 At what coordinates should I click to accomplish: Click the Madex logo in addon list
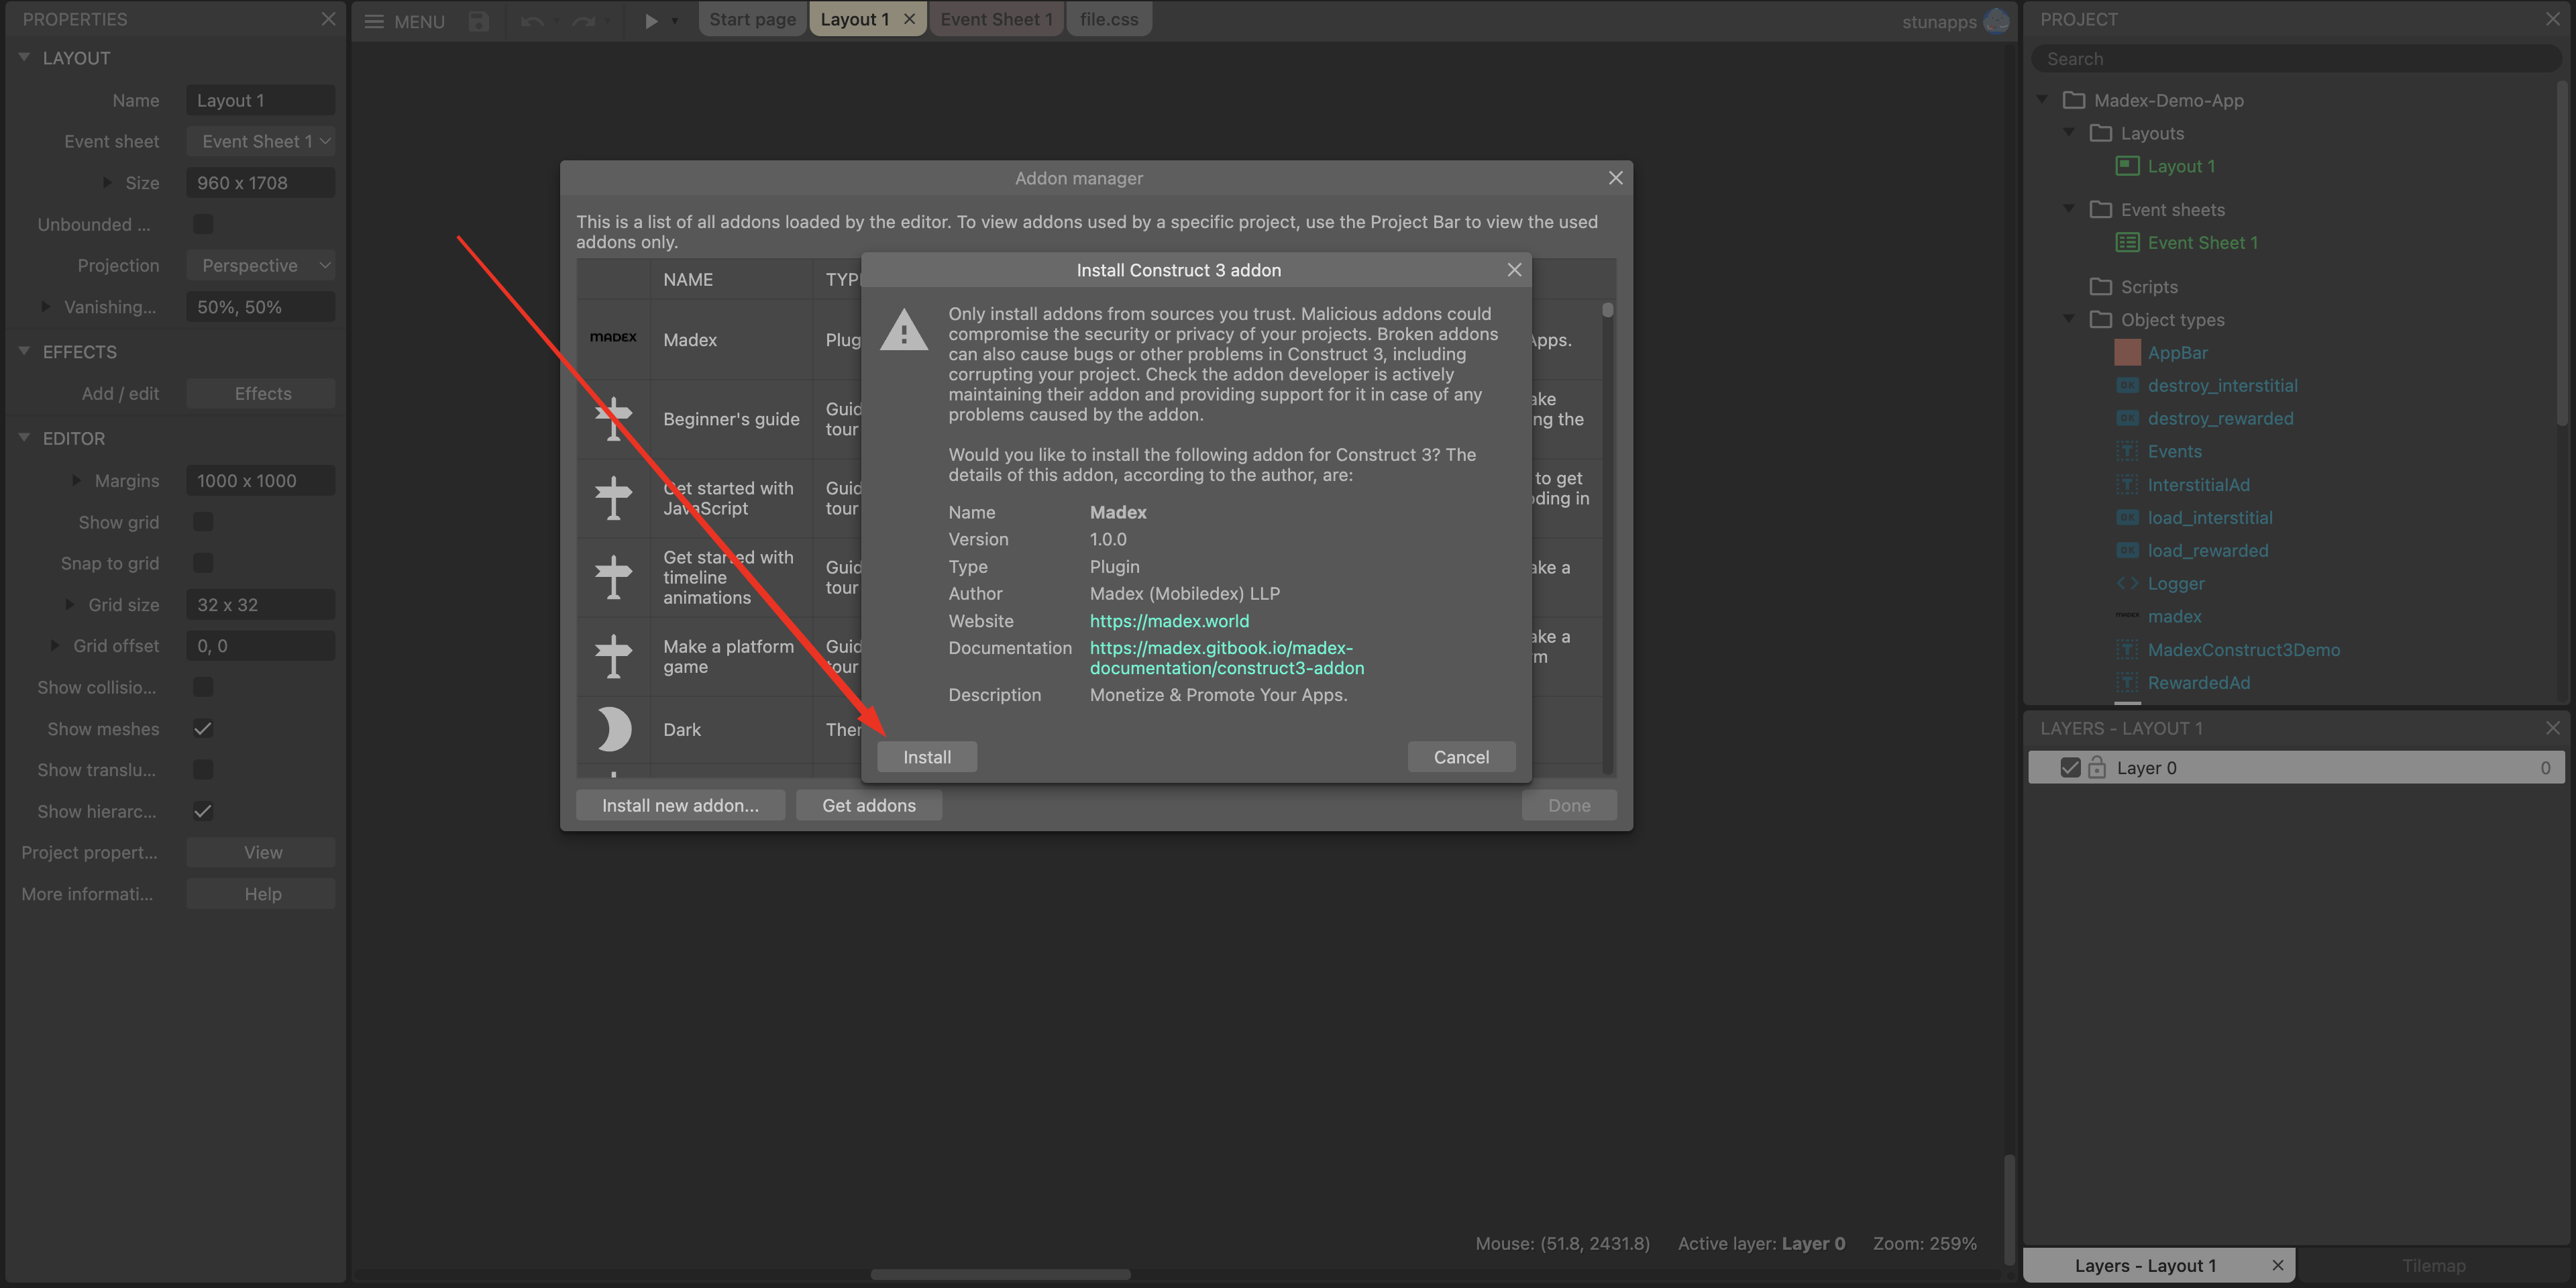click(613, 338)
